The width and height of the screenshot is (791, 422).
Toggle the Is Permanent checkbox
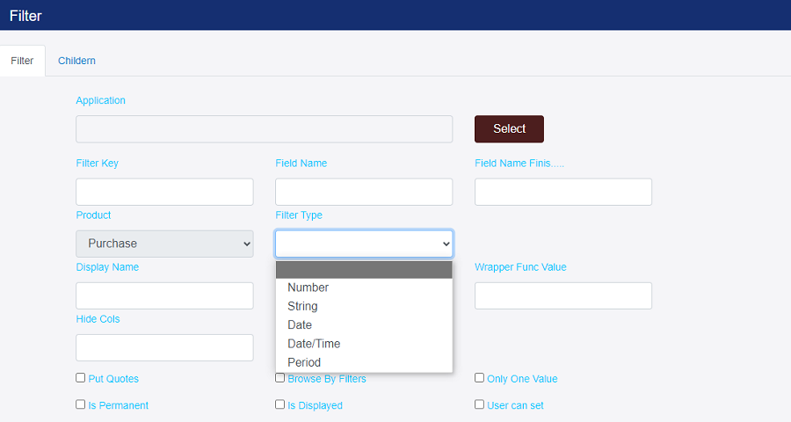[81, 404]
